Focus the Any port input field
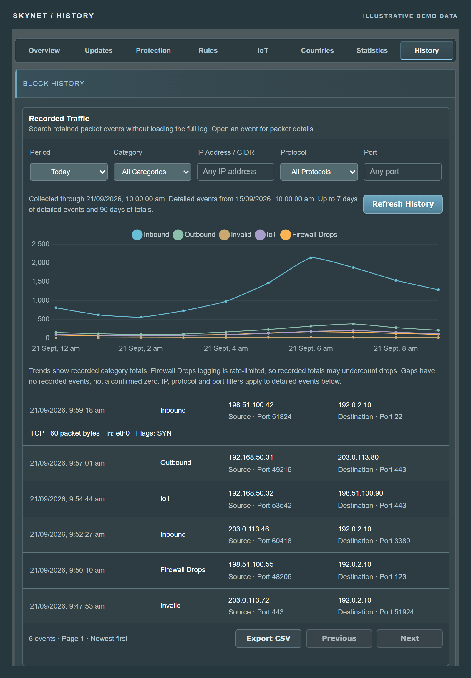The width and height of the screenshot is (471, 678). pos(402,172)
